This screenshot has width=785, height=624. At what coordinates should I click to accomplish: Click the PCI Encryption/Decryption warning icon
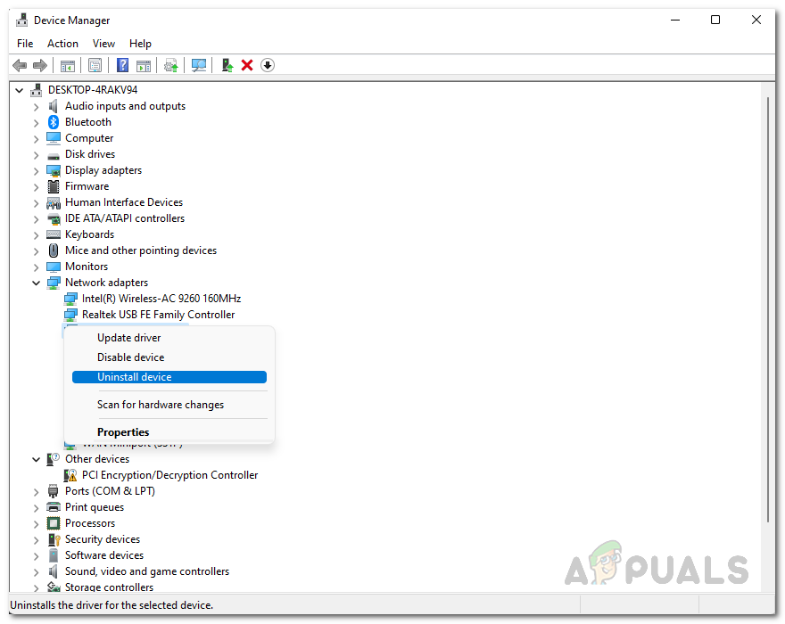click(x=70, y=475)
